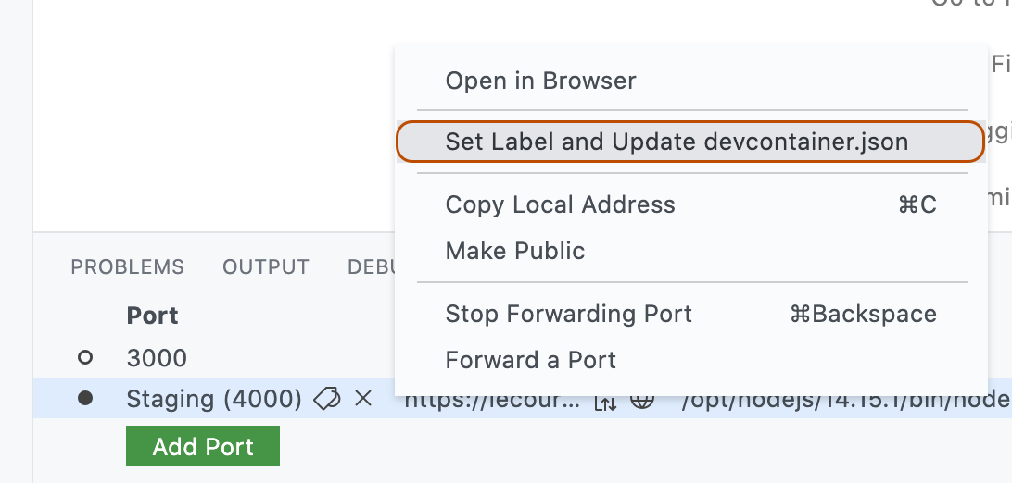Click the filled circle status icon for port 4000
This screenshot has height=483, width=1012.
85,399
